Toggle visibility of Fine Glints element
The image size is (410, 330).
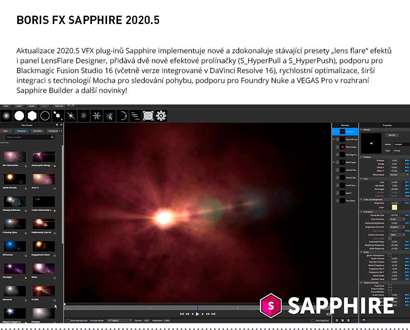(x=337, y=201)
